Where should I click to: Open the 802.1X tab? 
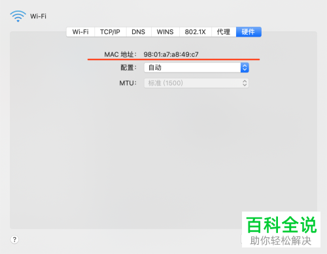click(x=196, y=32)
